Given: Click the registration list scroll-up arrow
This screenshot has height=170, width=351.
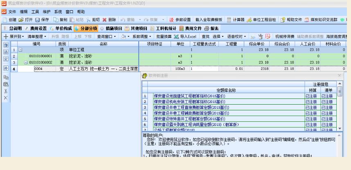Looking at the screenshot, I should pos(340,84).
